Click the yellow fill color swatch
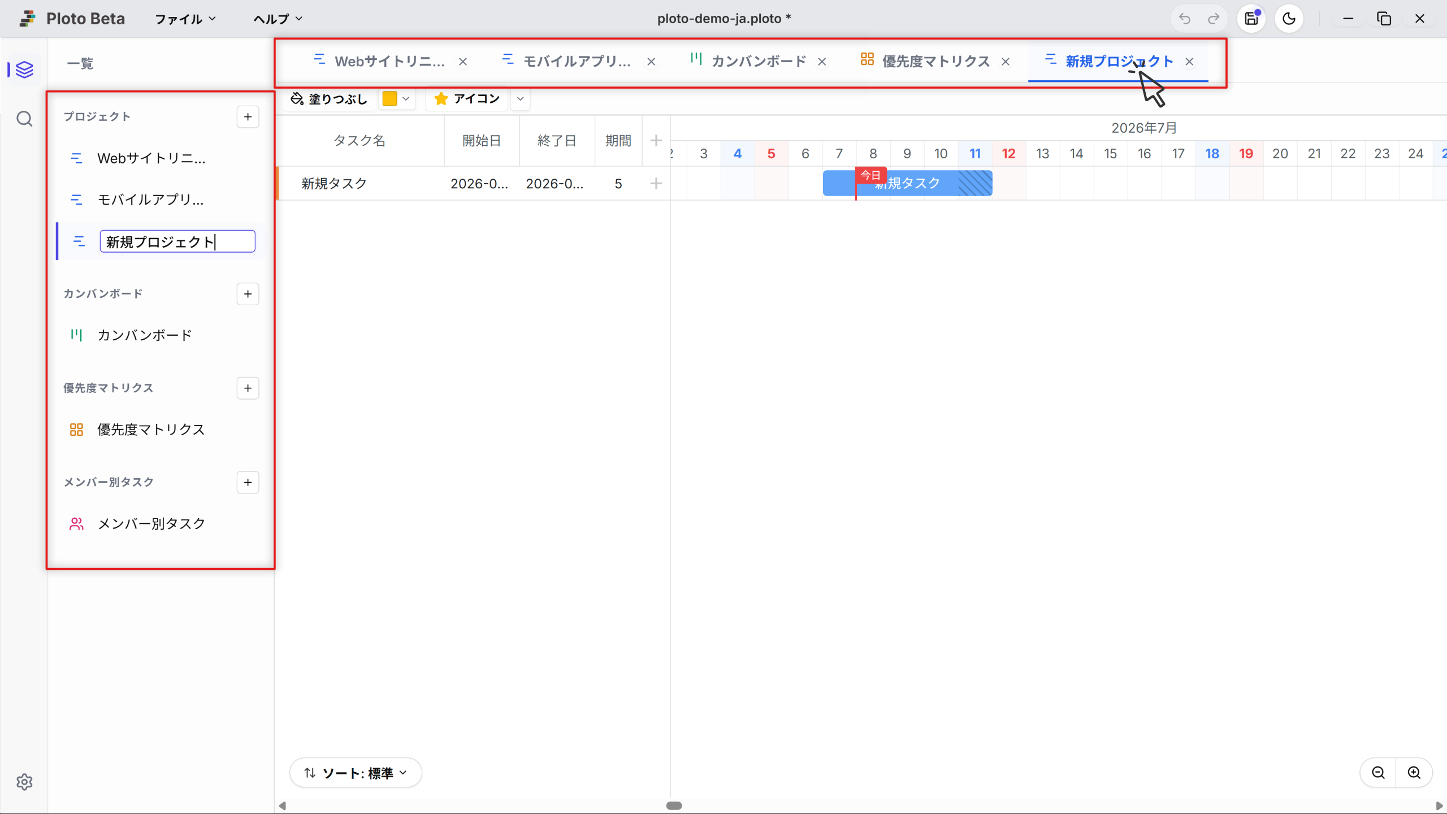1447x814 pixels. click(x=389, y=99)
